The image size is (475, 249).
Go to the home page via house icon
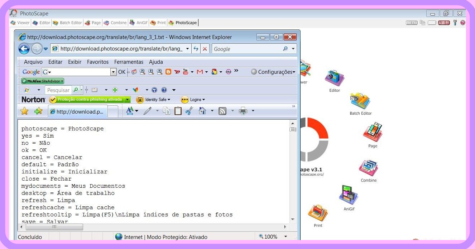tap(202, 111)
